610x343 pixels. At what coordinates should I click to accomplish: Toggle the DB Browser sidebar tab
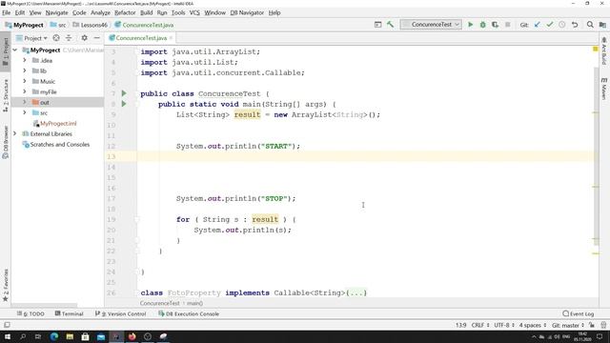(6, 142)
